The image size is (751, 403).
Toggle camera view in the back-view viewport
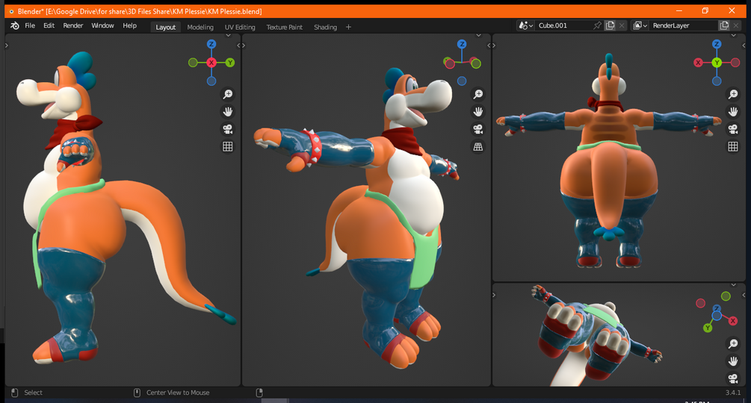tap(733, 129)
